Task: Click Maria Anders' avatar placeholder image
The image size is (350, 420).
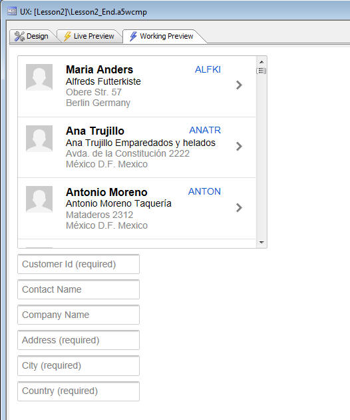Action: [39, 77]
